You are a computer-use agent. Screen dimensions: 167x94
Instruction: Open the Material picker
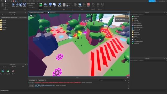(60, 5)
